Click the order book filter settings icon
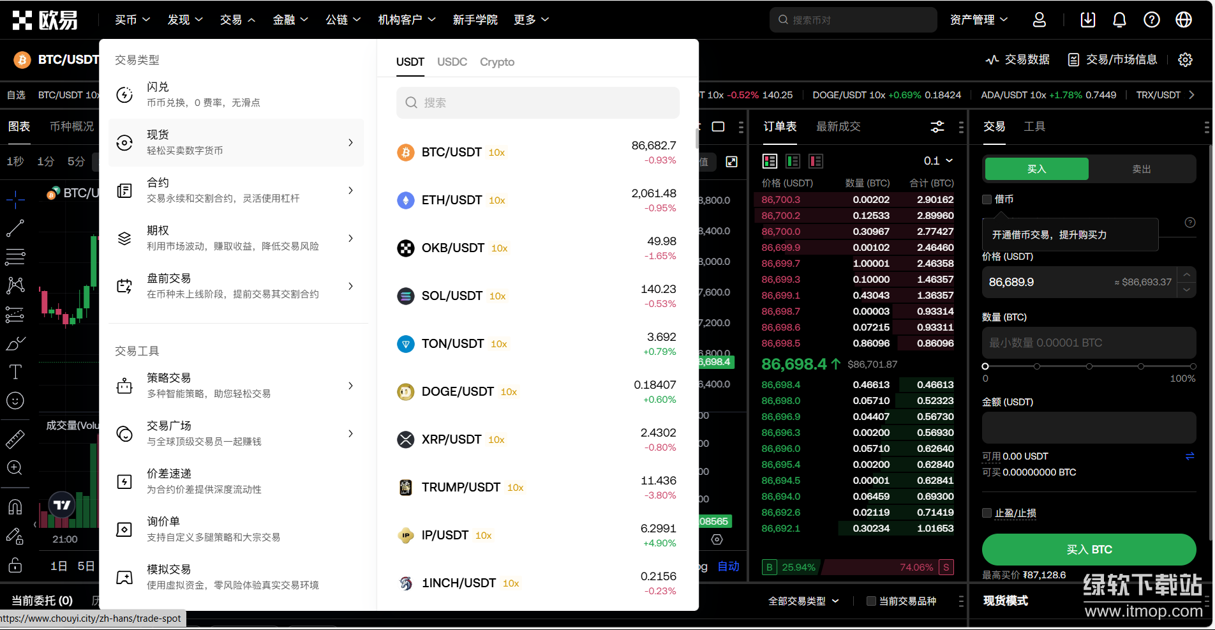Viewport: 1215px width, 630px height. [937, 126]
